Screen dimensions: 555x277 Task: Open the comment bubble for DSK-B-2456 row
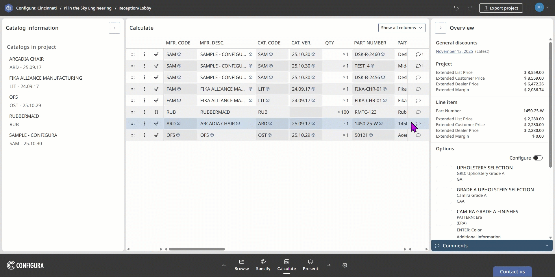tap(418, 77)
